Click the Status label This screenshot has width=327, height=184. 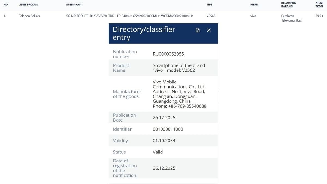point(119,152)
